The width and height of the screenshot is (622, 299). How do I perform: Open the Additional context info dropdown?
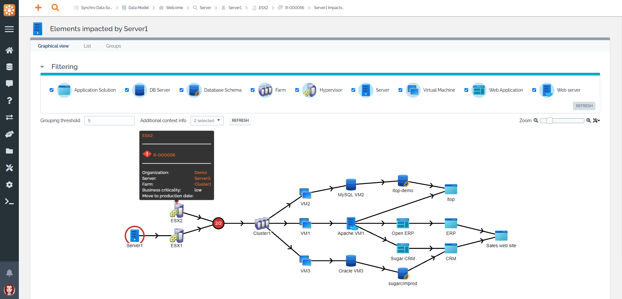tap(207, 121)
